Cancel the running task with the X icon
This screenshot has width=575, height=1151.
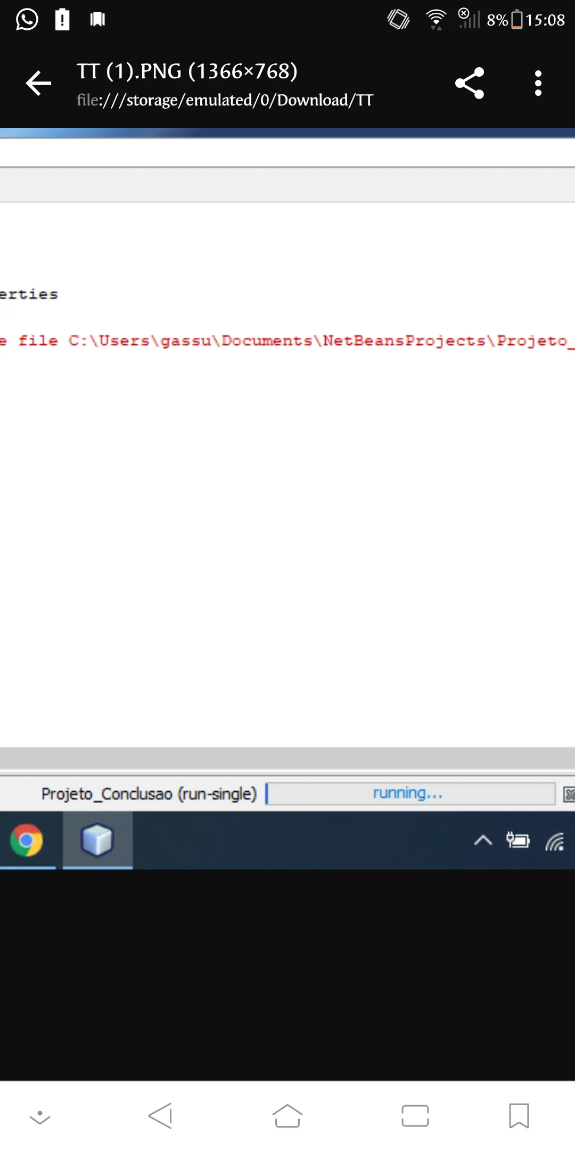[569, 795]
